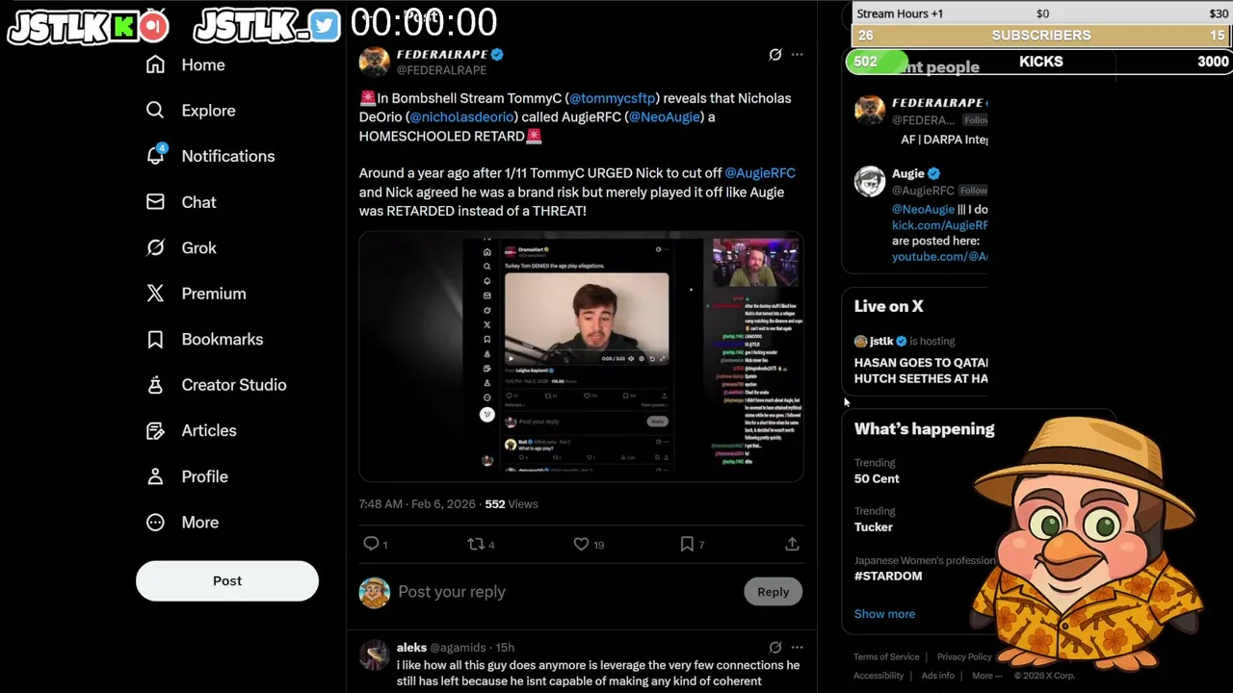The image size is (1233, 693).
Task: Open the Augie profile in relevant people
Action: pos(908,173)
